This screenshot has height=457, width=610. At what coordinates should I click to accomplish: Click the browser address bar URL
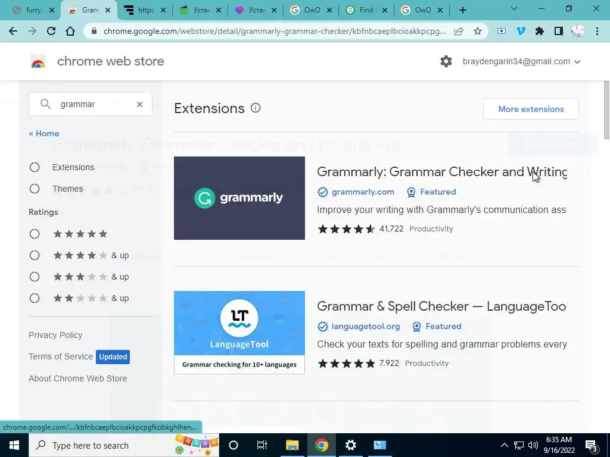(x=275, y=31)
